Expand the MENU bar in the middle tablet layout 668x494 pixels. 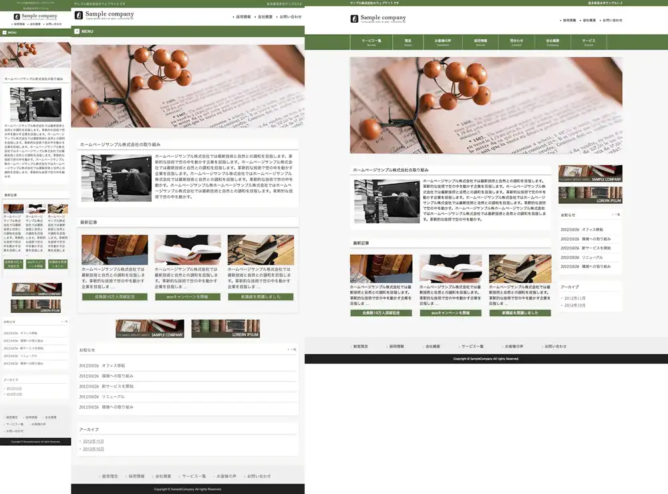tap(77, 31)
